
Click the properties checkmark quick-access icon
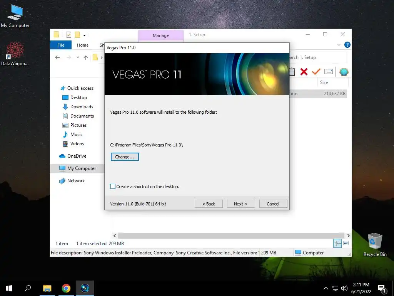69,35
